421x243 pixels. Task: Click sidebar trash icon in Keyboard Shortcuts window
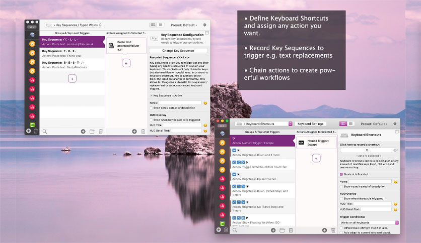pos(226,230)
